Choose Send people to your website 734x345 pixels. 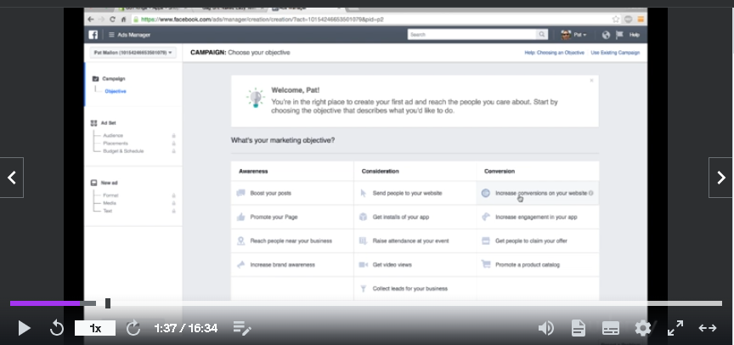pos(415,193)
